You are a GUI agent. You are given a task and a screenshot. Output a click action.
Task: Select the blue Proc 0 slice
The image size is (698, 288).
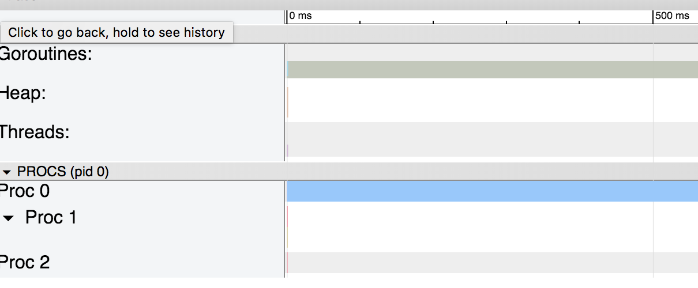pos(492,191)
